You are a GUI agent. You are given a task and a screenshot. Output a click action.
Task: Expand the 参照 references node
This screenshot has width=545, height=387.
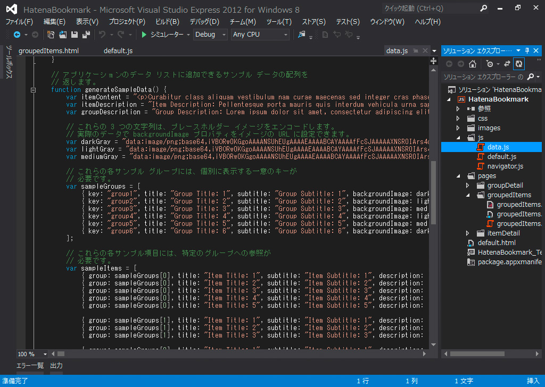pyautogui.click(x=458, y=108)
